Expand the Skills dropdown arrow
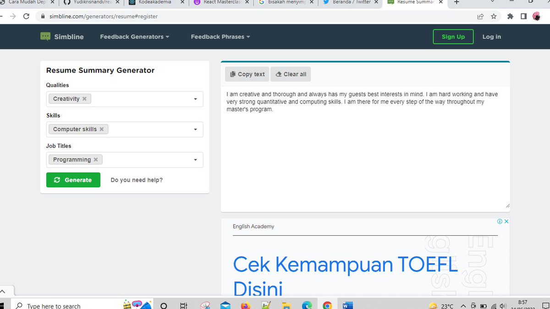550x309 pixels. (195, 130)
